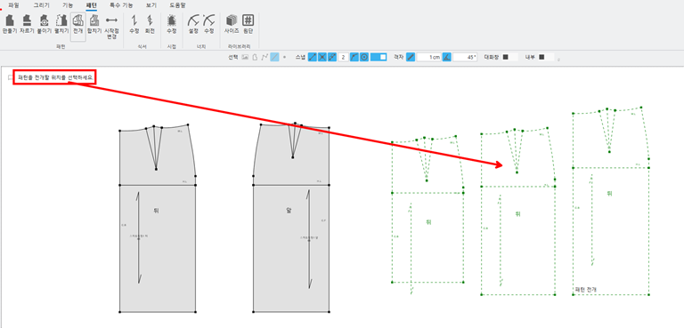Screen dimensions: 684x328
Task: Open the 설정 notch settings tool
Action: coord(193,24)
